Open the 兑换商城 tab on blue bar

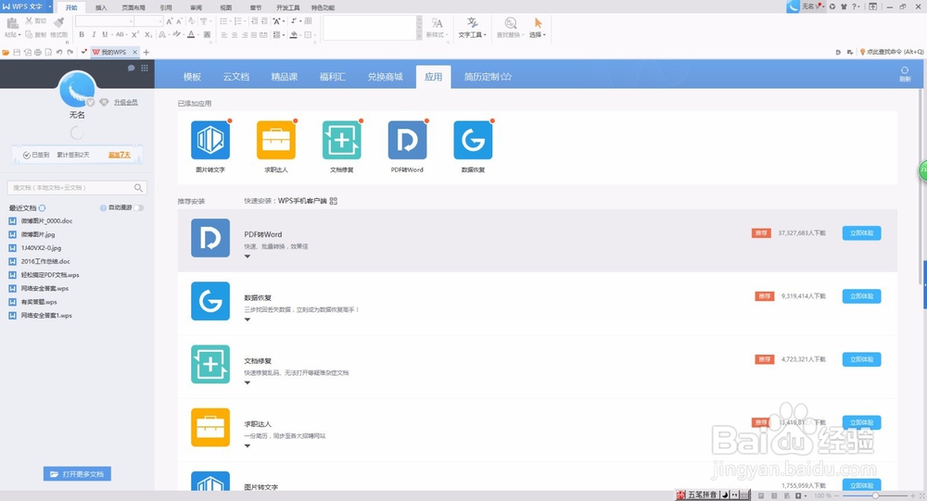(385, 77)
